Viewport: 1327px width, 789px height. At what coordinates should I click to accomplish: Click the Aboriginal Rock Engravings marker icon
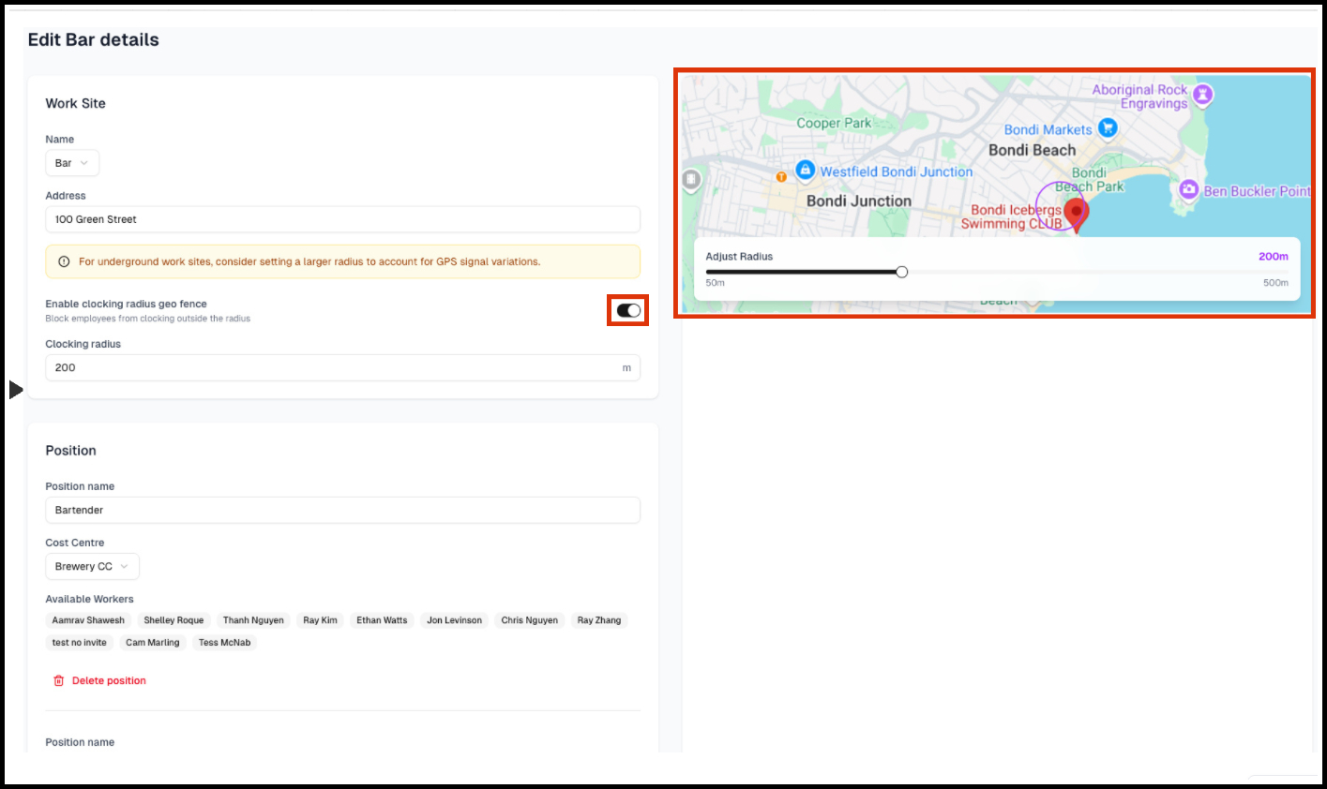click(1202, 94)
